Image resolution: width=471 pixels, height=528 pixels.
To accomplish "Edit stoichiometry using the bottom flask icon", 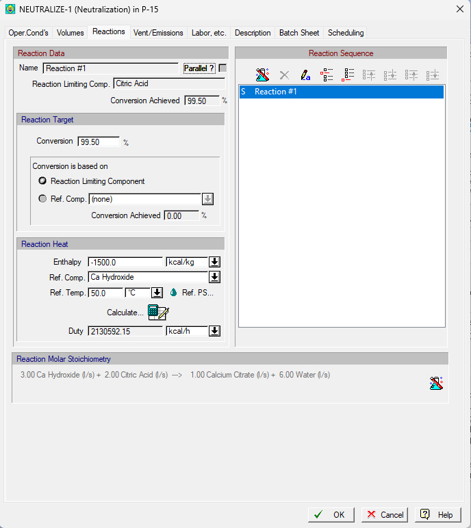I will tap(436, 384).
